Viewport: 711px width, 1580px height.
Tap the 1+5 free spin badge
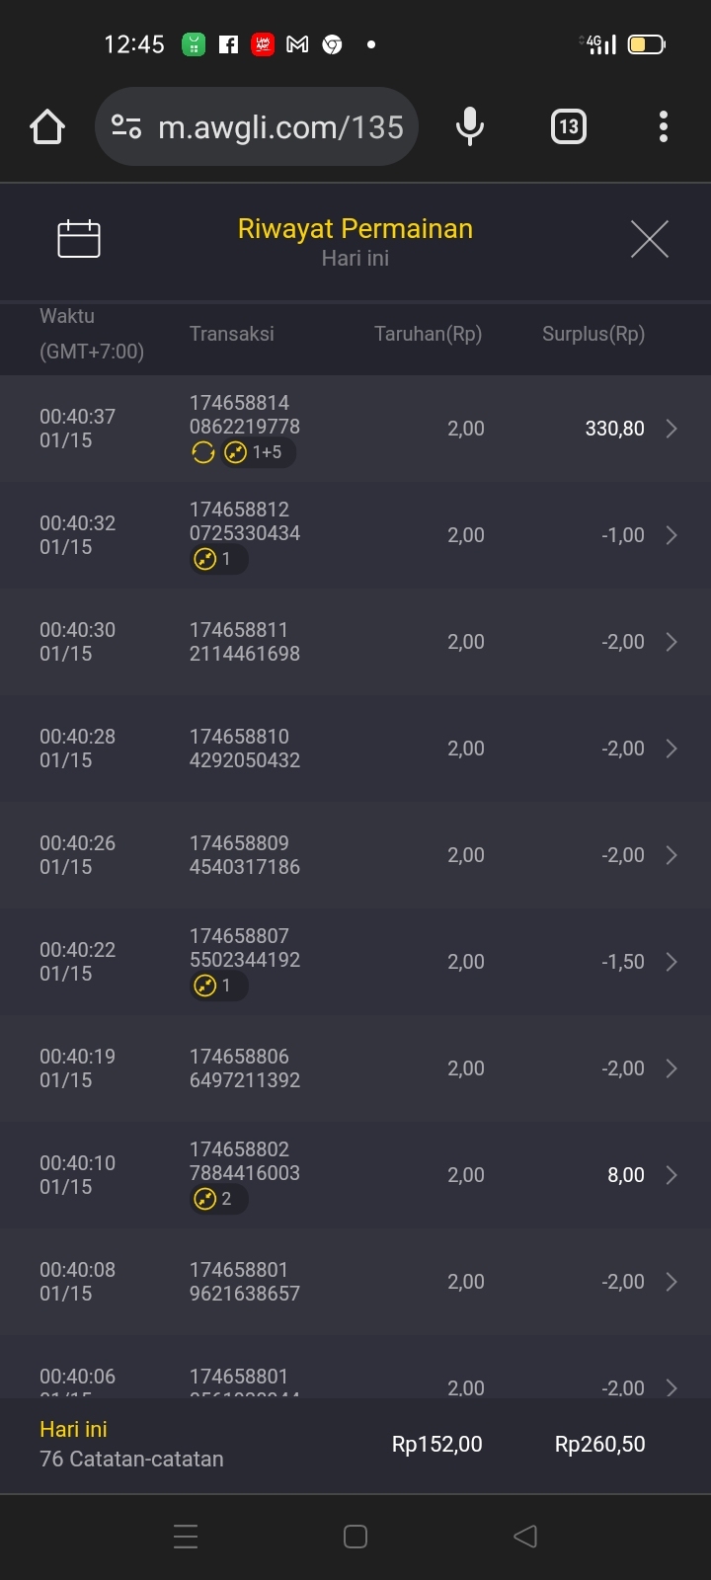[257, 452]
